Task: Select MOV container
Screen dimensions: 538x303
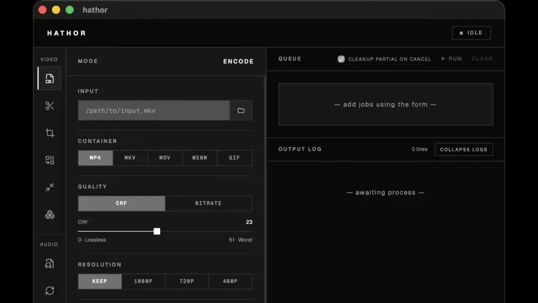Action: (165, 157)
